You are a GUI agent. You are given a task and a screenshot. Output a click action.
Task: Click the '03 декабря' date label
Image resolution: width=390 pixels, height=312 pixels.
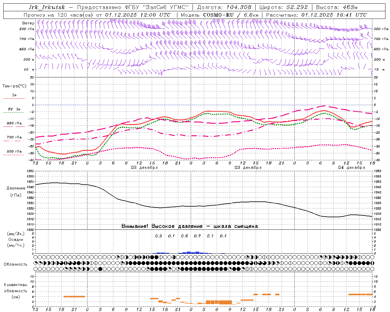click(248, 168)
